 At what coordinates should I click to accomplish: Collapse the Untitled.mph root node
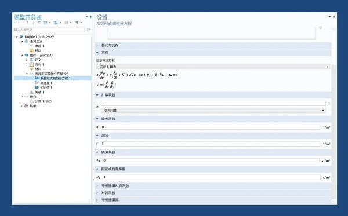(17, 37)
